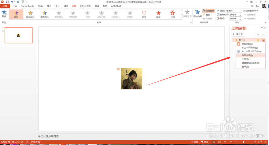Switch to the iSlide tab
The width and height of the screenshot is (269, 145).
(41, 6)
